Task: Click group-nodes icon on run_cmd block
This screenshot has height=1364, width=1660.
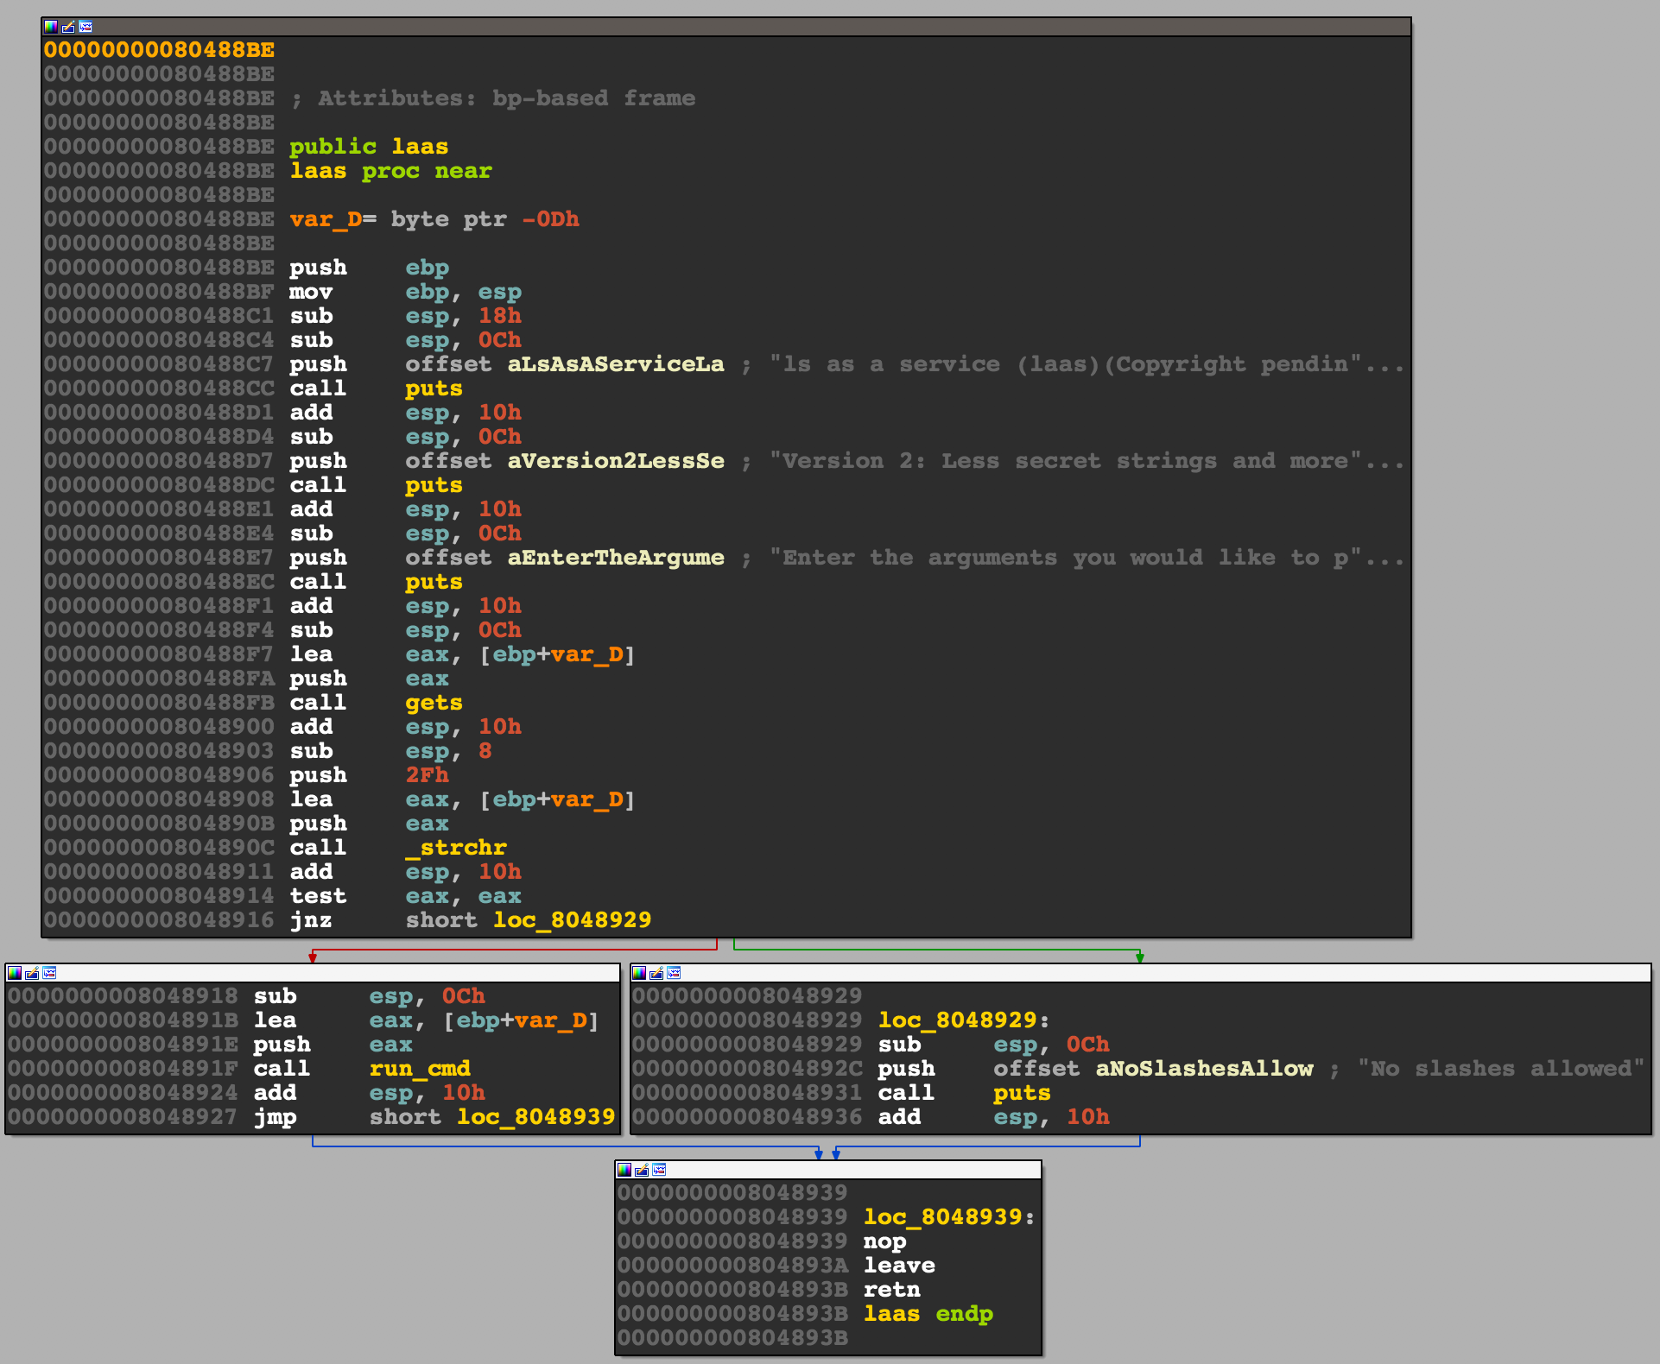Action: click(x=49, y=973)
